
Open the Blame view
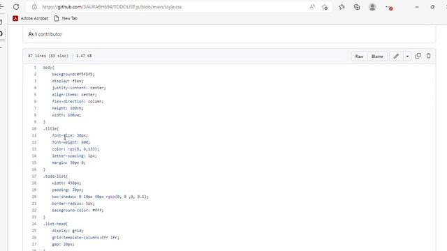(377, 56)
